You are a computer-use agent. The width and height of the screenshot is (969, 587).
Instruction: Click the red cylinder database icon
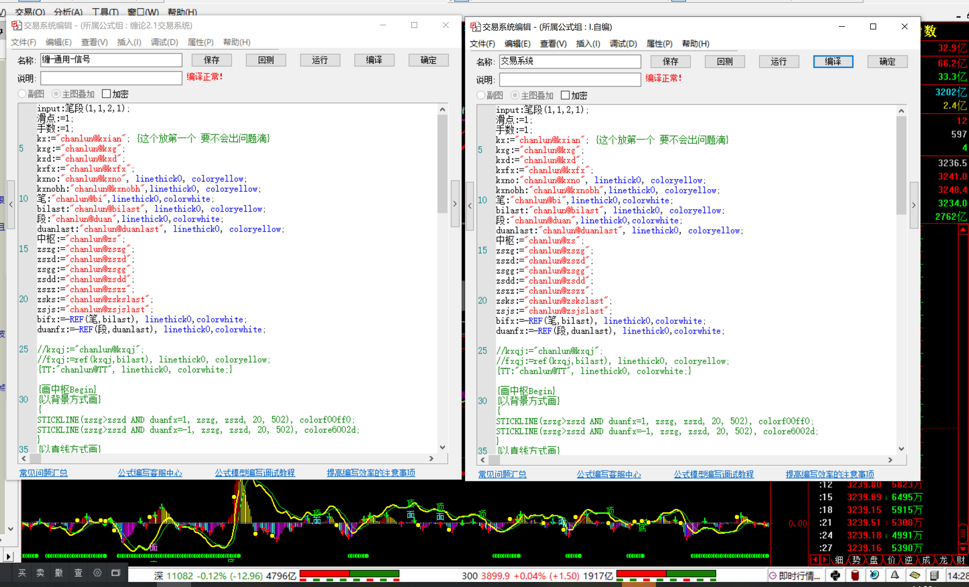(855, 576)
